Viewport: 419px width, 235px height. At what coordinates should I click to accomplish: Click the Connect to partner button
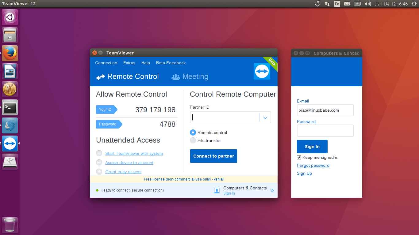point(213,156)
